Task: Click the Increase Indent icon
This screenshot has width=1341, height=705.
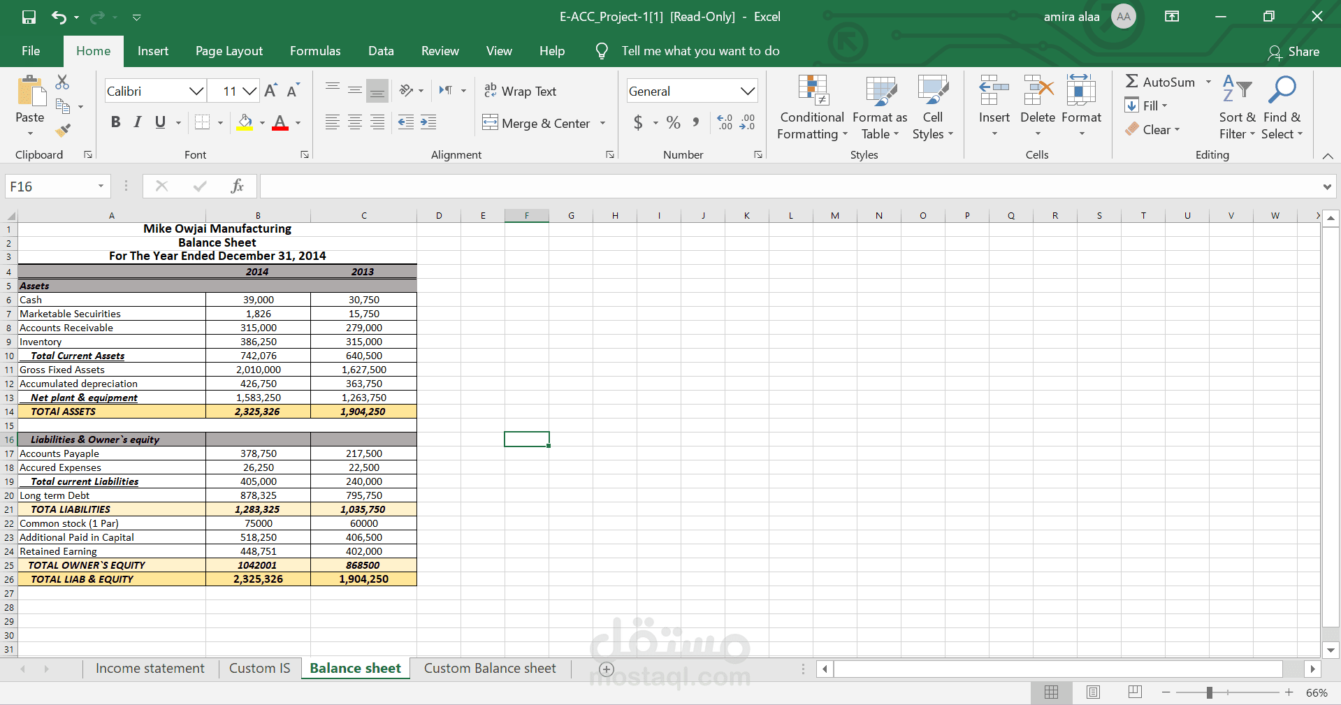Action: [x=428, y=122]
